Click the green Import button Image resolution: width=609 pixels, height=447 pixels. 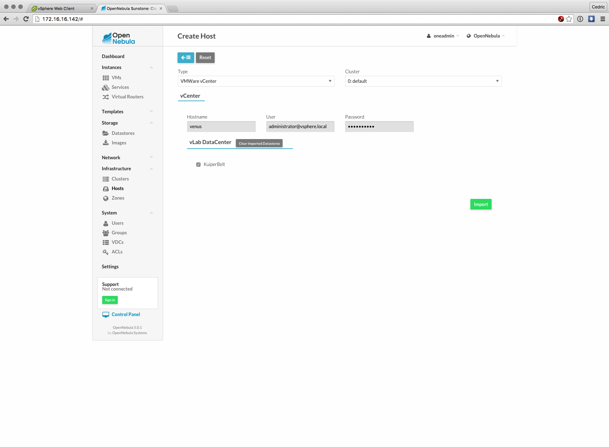[x=481, y=204]
